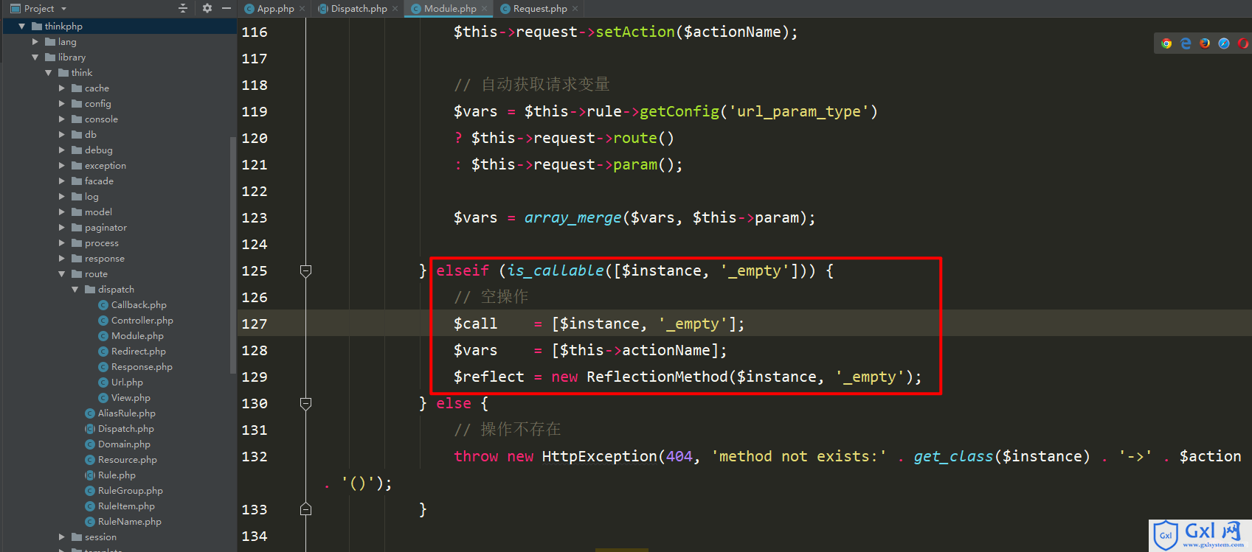Close the Dispatch.php editor tab

click(395, 9)
